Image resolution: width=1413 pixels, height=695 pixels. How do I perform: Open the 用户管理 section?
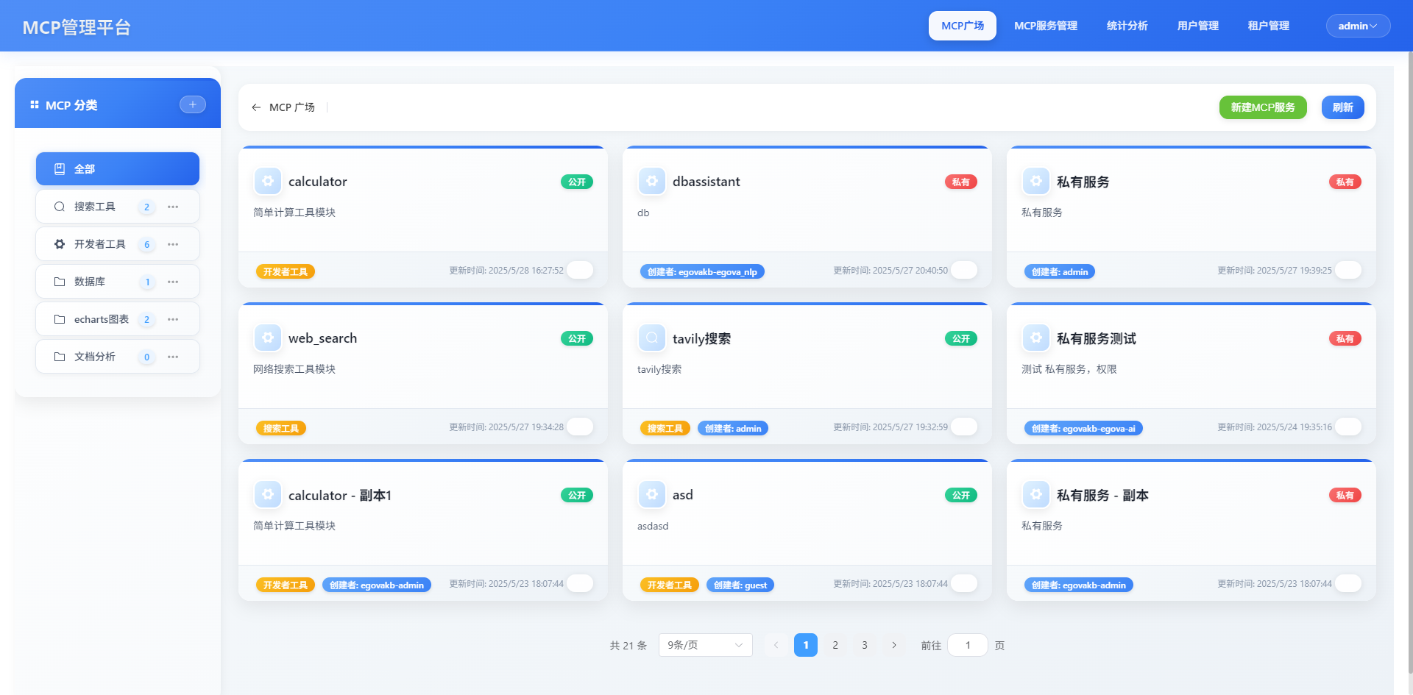tap(1197, 25)
